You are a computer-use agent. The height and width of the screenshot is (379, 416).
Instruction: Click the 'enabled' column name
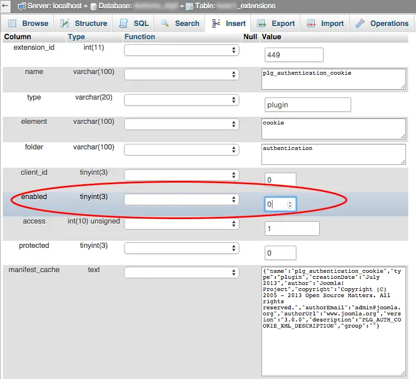pyautogui.click(x=34, y=196)
